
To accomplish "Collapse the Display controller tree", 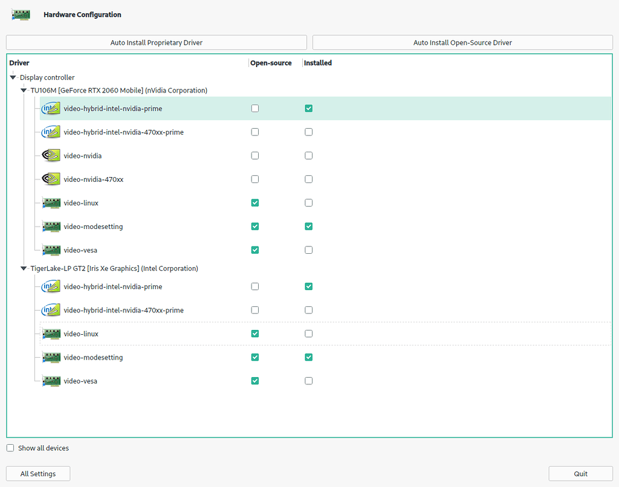I will (13, 77).
